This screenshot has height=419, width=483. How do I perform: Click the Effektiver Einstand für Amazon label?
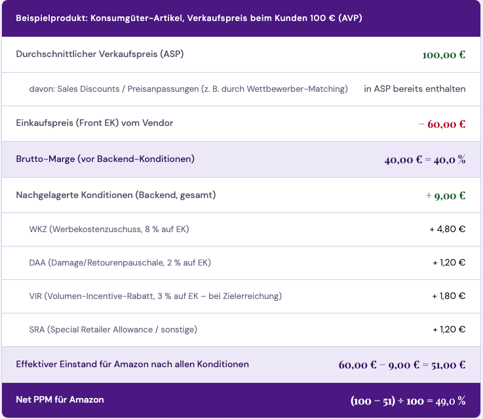coord(132,364)
